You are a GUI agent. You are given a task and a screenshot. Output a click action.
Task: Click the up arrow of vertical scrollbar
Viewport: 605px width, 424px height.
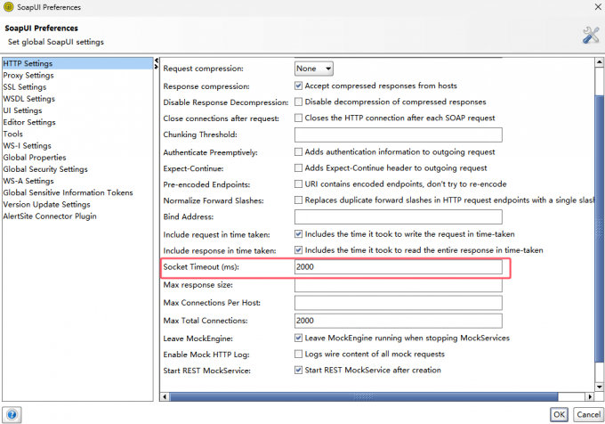(x=599, y=62)
